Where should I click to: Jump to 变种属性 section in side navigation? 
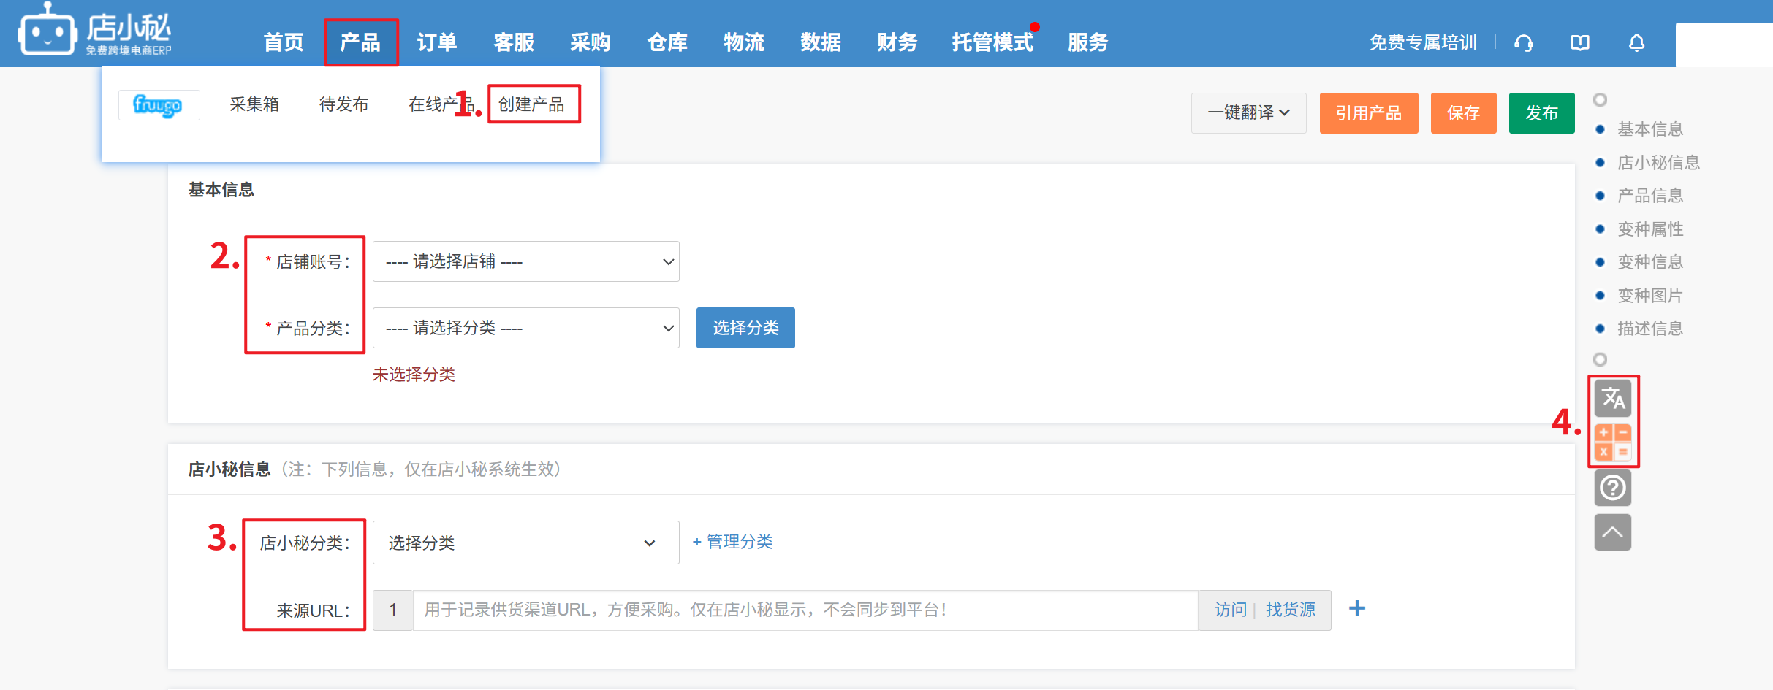pos(1649,229)
